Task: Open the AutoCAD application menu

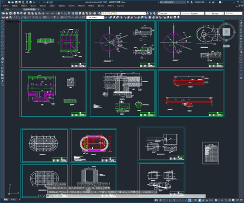Action: click(3, 2)
